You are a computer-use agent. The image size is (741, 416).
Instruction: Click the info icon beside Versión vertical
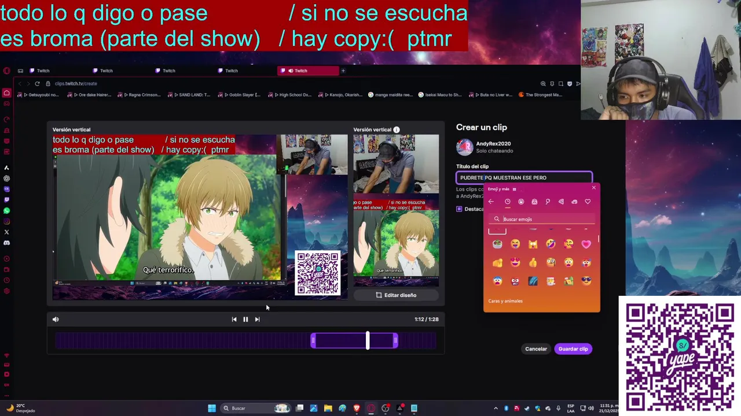click(396, 129)
